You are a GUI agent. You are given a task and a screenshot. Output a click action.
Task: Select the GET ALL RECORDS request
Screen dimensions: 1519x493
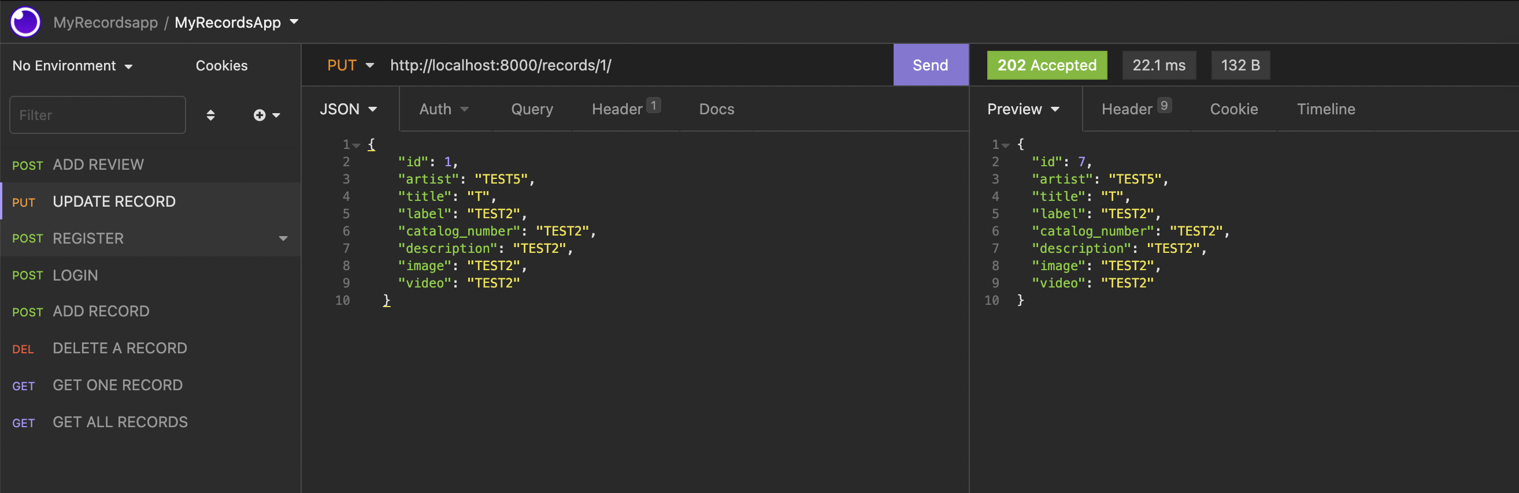click(150, 423)
